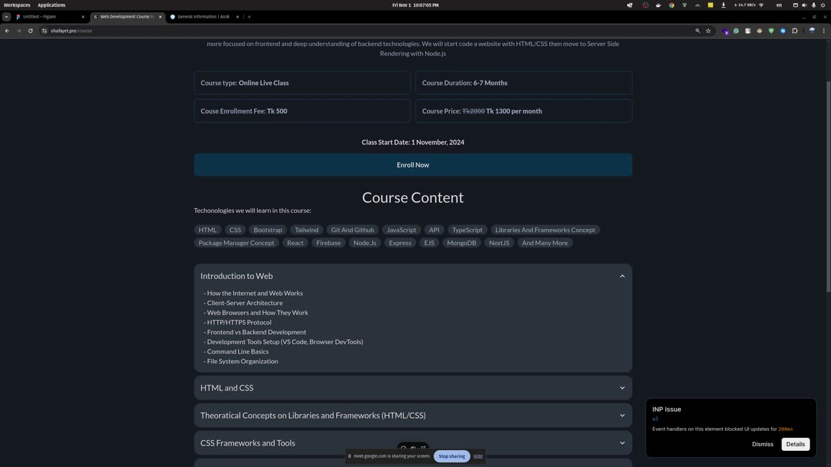Viewport: 831px width, 467px height.
Task: Click the download arrow tray icon
Action: click(x=723, y=5)
